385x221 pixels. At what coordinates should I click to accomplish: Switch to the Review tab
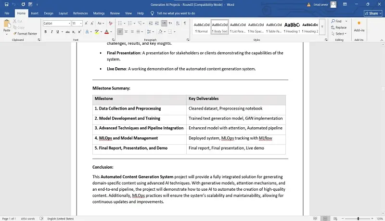tap(115, 13)
